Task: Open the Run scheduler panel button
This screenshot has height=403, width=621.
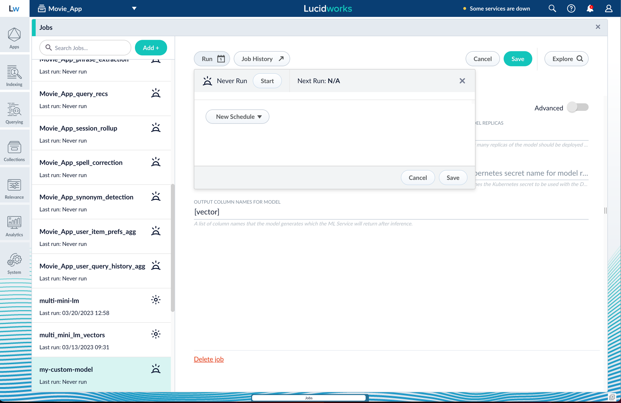Action: 212,59
